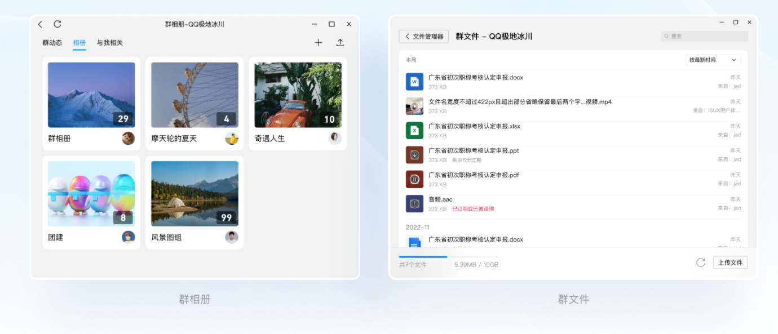This screenshot has width=778, height=334.
Task: Select the 相册 tab
Action: pyautogui.click(x=79, y=43)
